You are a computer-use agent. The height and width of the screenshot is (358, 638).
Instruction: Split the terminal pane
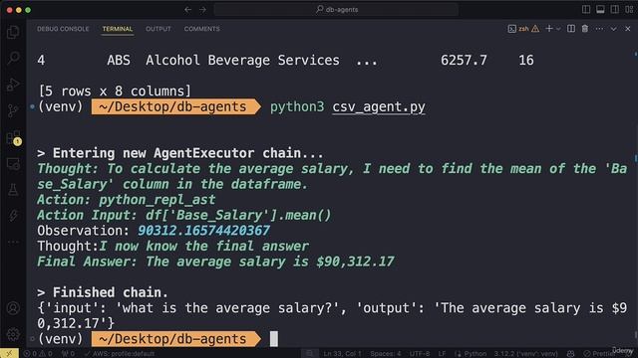pos(571,29)
